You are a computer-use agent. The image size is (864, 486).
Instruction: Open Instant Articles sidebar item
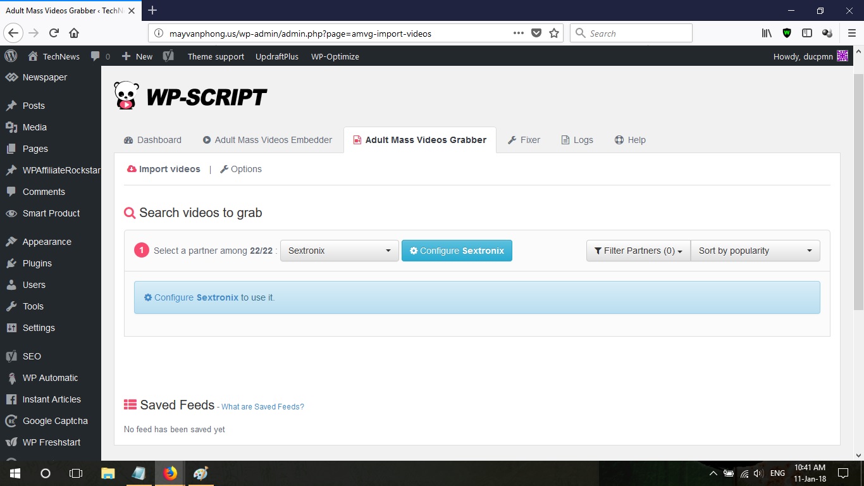[51, 399]
